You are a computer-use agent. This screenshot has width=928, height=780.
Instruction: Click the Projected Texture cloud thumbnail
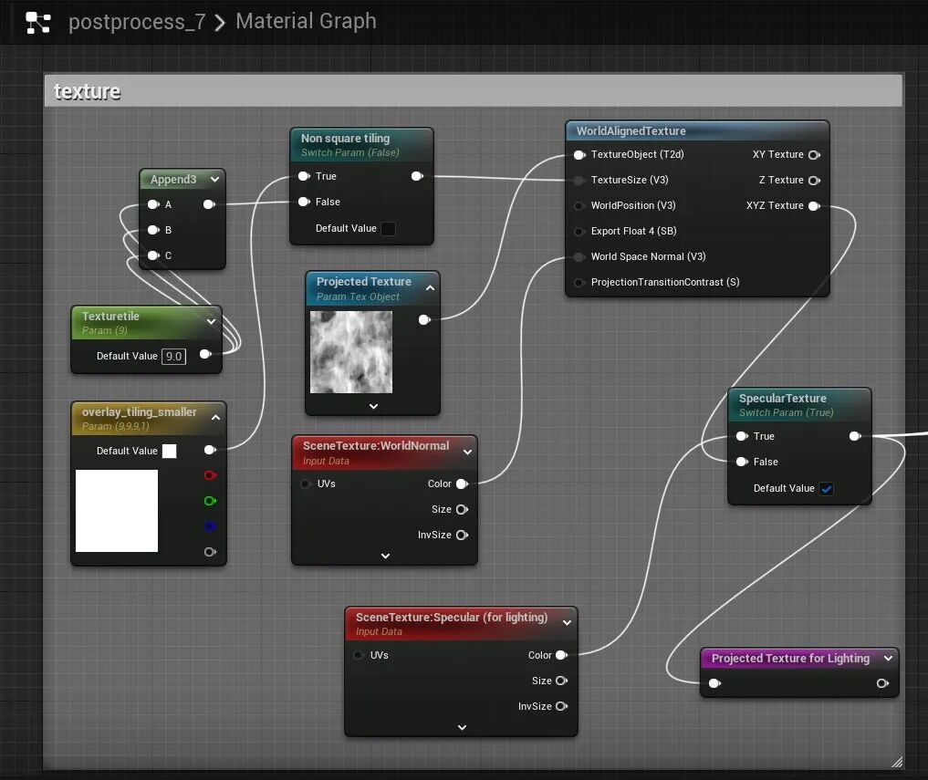coord(351,352)
